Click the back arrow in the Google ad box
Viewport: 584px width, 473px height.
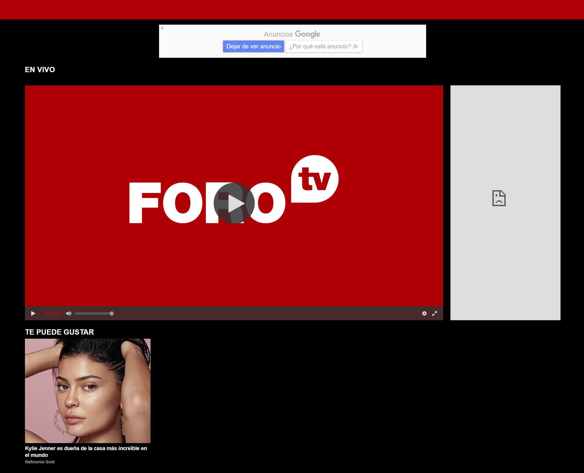click(163, 28)
